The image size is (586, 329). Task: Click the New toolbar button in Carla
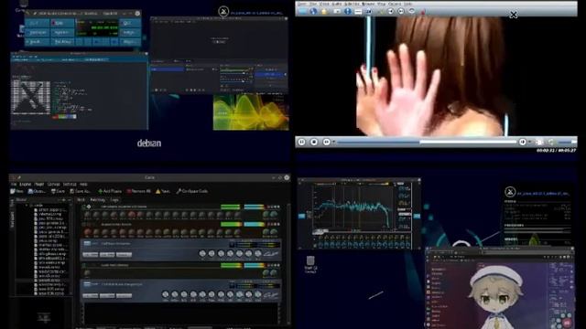(16, 191)
